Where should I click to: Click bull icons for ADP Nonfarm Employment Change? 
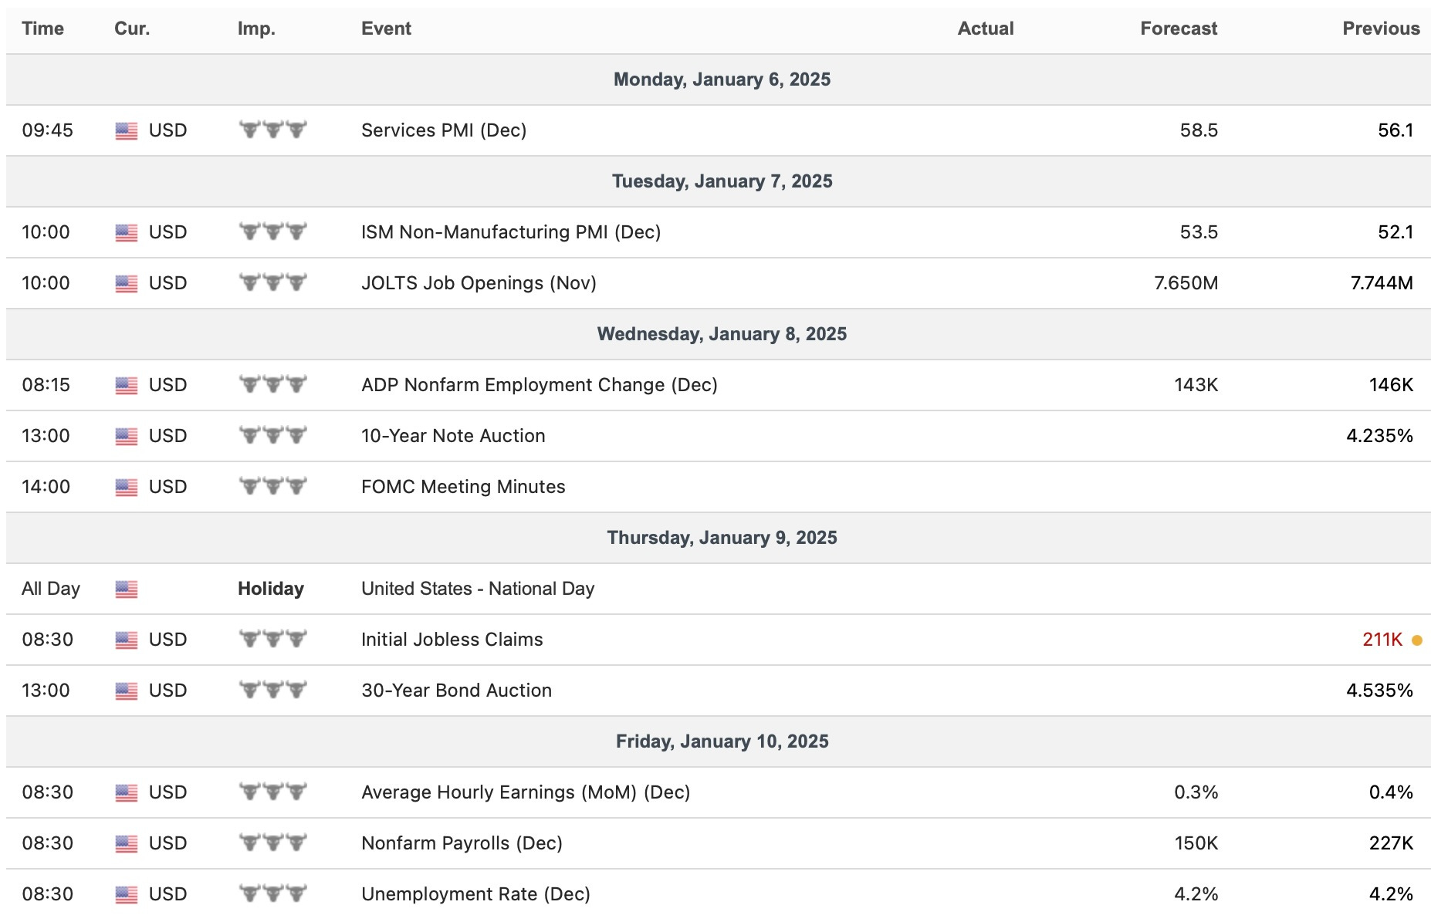point(273,384)
